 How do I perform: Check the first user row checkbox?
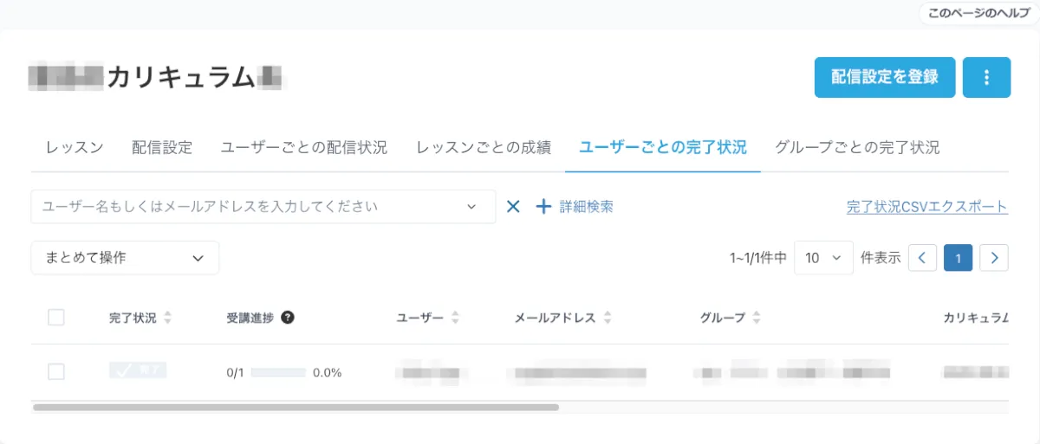pyautogui.click(x=56, y=372)
